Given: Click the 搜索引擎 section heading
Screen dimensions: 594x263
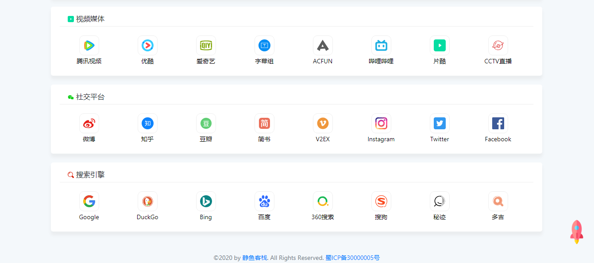Looking at the screenshot, I should (x=90, y=175).
